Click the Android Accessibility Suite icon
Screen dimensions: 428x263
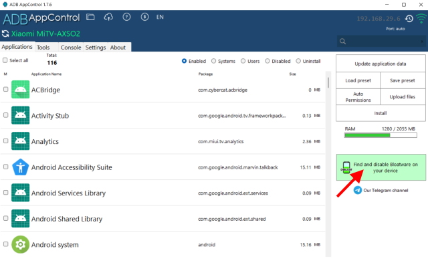coord(21,167)
